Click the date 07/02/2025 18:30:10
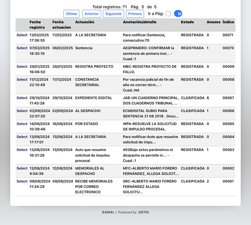Image resolution: width=251 pixels, height=225 pixels. pyautogui.click(x=39, y=51)
